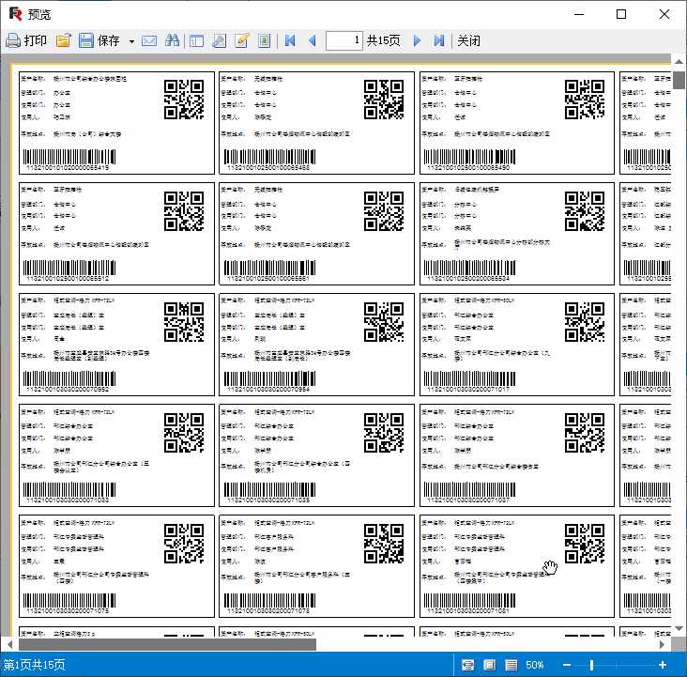Click the 关闭 button
This screenshot has height=677, width=687.
point(468,40)
